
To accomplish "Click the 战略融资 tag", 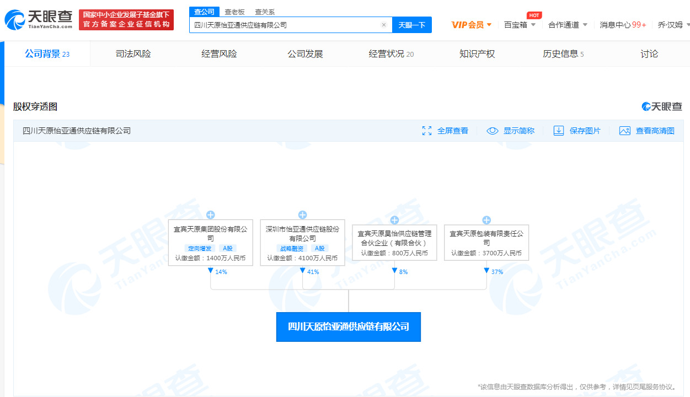I will click(292, 249).
